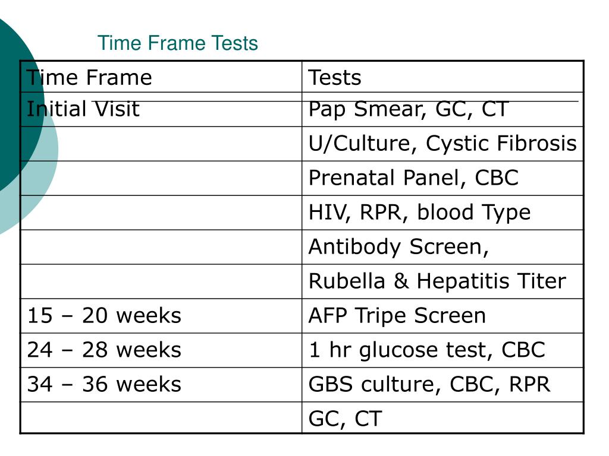Screen dimensions: 609x456
Task: Click the slide title Time Frame Tests
Action: (x=177, y=43)
